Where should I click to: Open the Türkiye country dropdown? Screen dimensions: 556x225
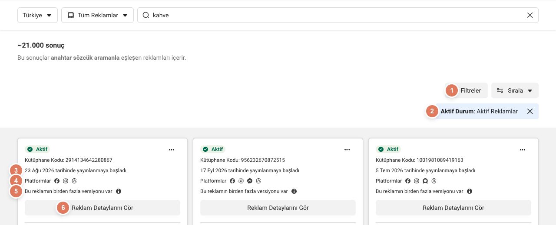coord(37,15)
